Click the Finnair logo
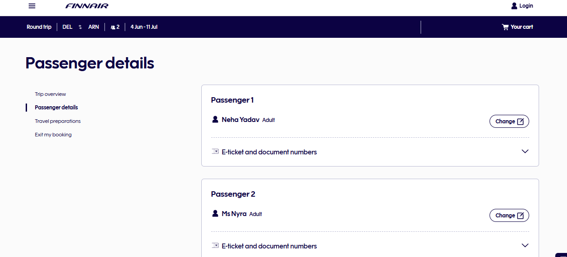 pos(87,6)
